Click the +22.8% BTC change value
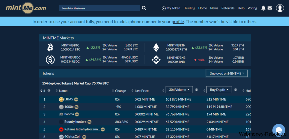 pos(93,47)
